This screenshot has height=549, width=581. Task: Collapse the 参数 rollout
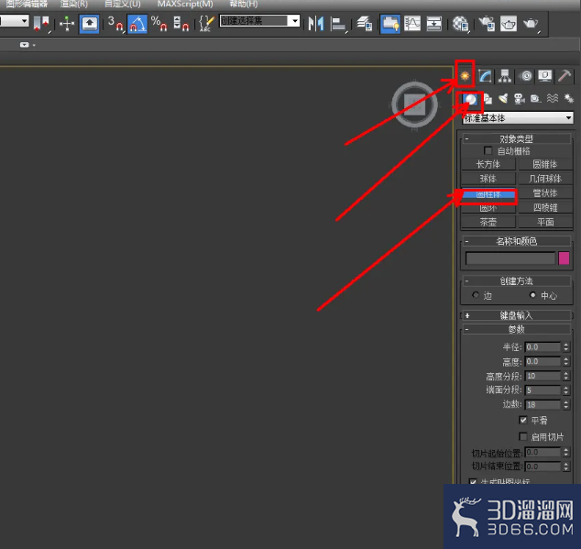point(516,329)
